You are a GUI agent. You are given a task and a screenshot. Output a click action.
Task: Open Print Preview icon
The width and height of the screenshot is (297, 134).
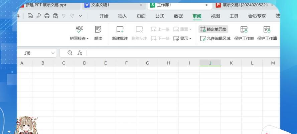click(x=55, y=16)
